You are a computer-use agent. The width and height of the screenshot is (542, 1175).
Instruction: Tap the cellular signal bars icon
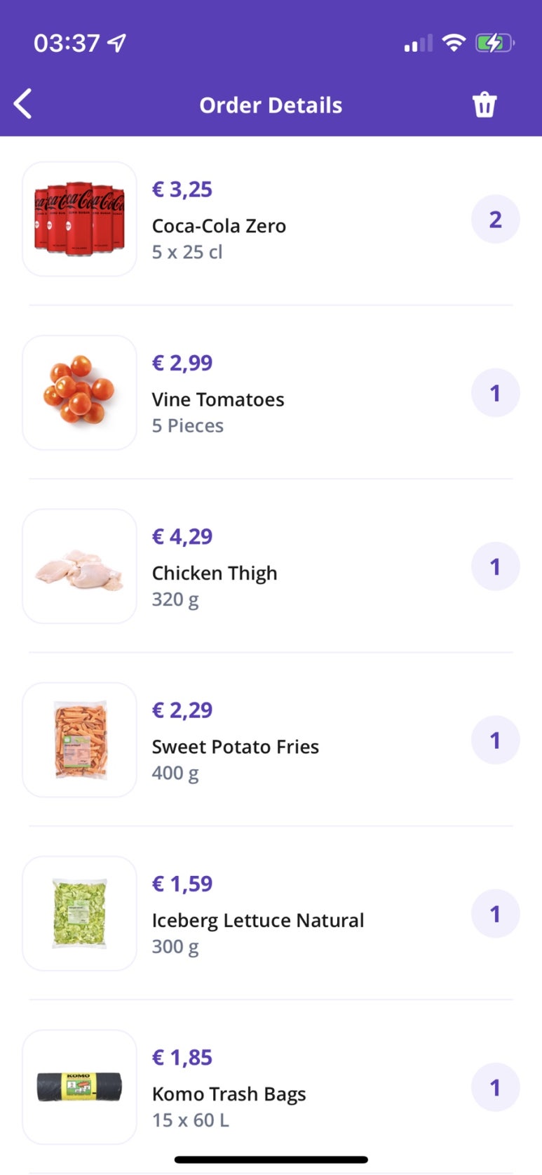pyautogui.click(x=418, y=44)
